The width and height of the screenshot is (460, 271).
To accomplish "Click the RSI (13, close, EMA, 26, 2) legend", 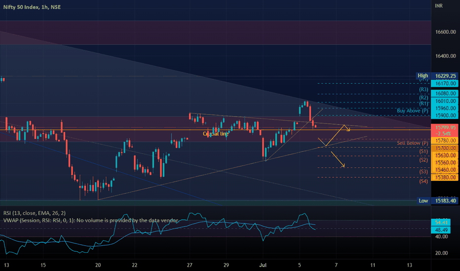I will 35,213.
